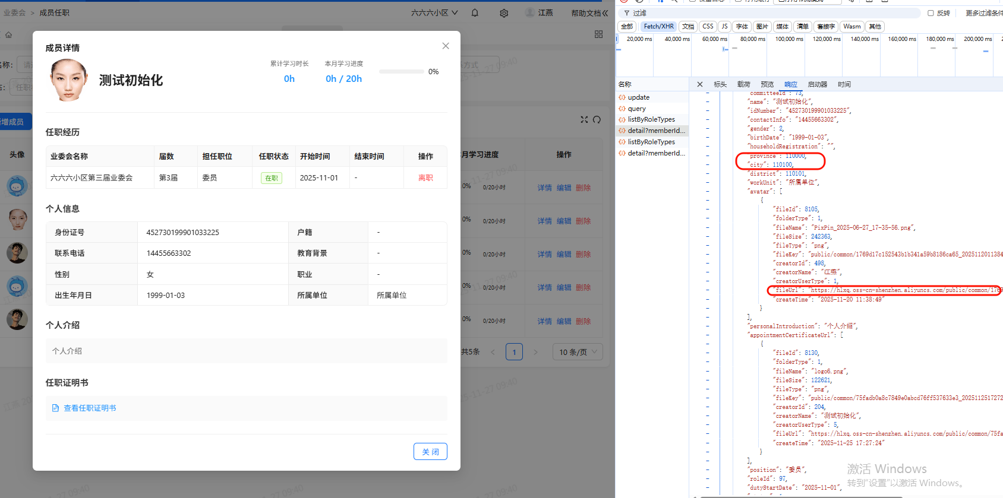Toggle the CSS request type filter
Image resolution: width=1003 pixels, height=498 pixels.
tap(708, 27)
